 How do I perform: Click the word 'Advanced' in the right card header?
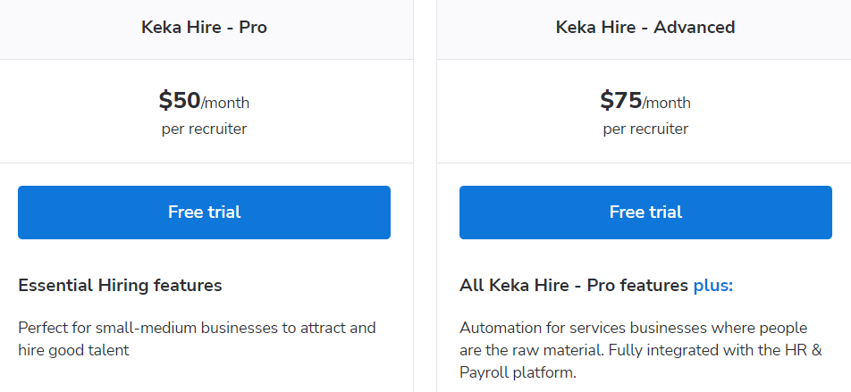point(695,27)
